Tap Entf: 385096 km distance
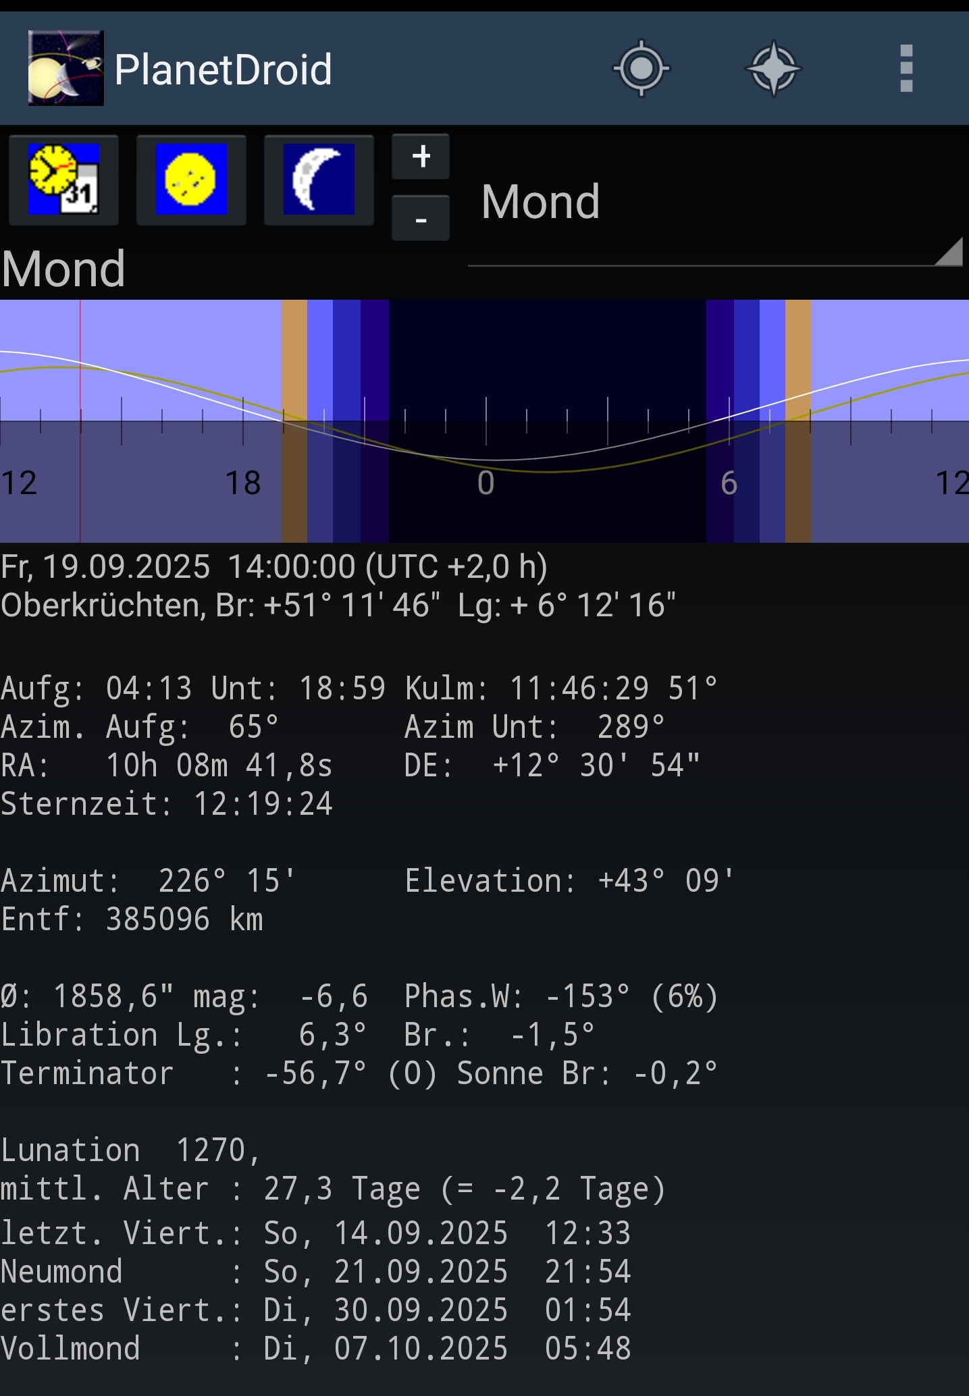This screenshot has width=969, height=1396. point(132,919)
